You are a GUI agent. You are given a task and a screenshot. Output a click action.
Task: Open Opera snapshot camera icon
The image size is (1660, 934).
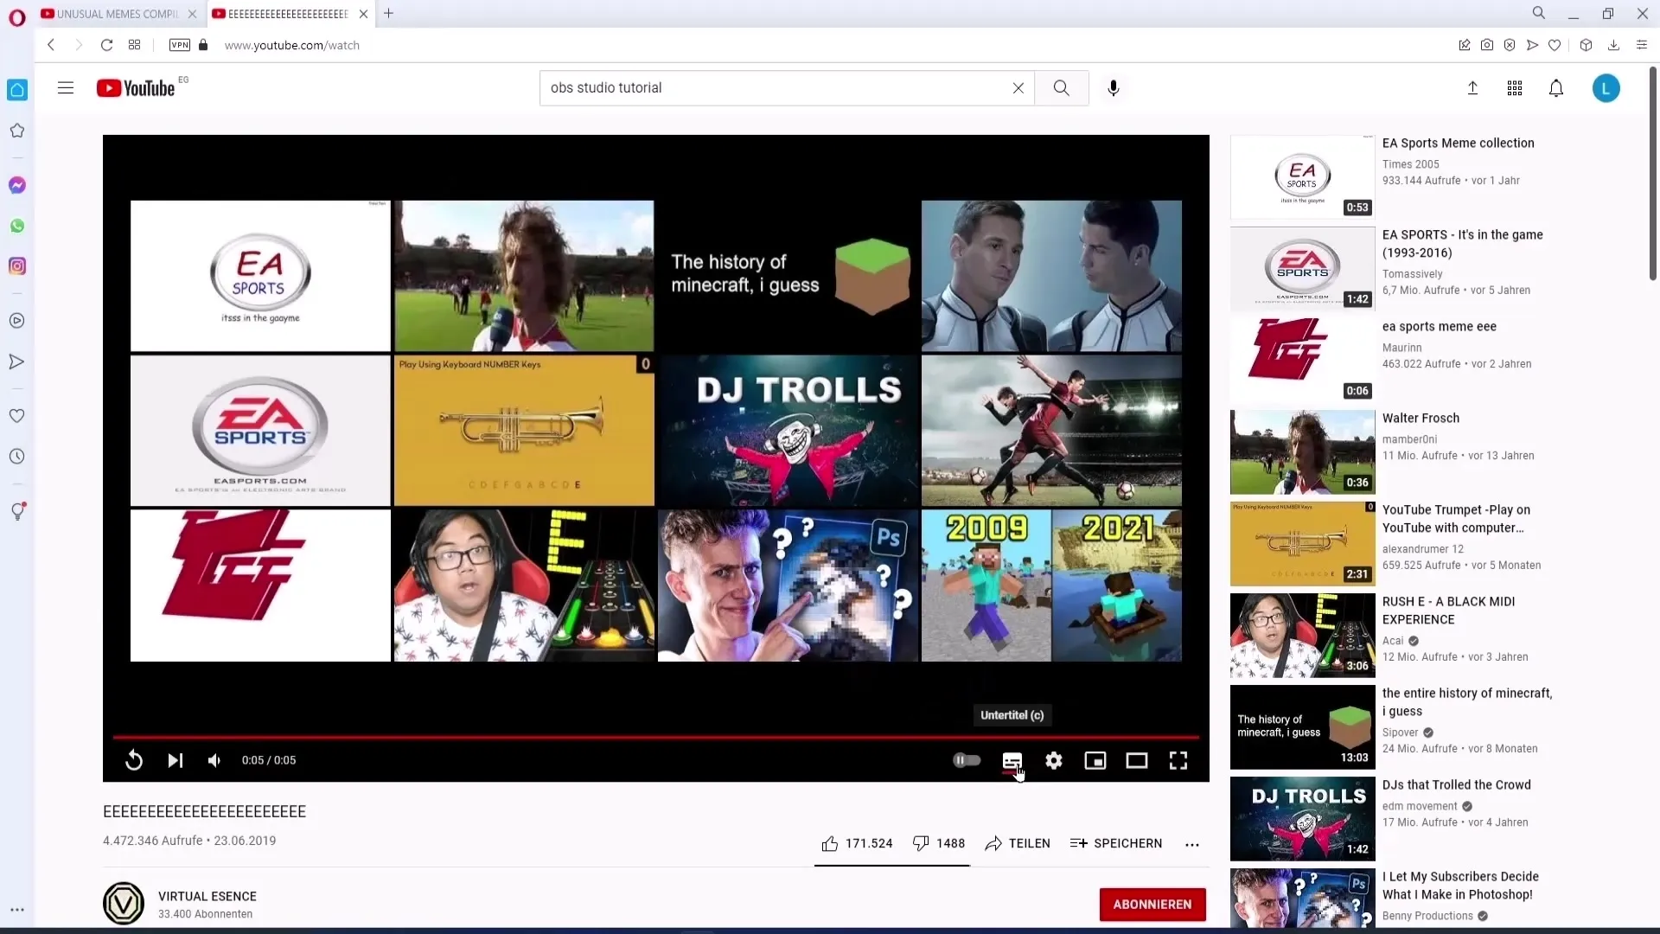click(1486, 45)
